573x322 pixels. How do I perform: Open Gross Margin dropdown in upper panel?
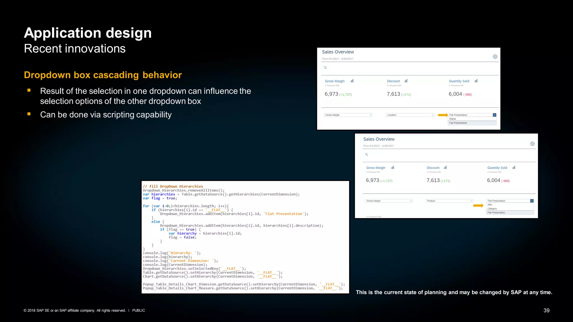point(348,115)
